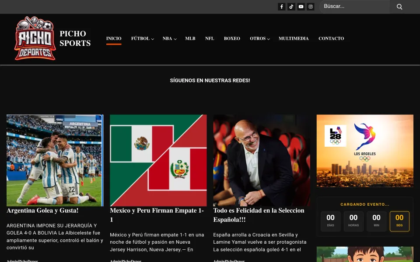Image resolution: width=420 pixels, height=262 pixels.
Task: Open the NFL menu item
Action: 210,38
